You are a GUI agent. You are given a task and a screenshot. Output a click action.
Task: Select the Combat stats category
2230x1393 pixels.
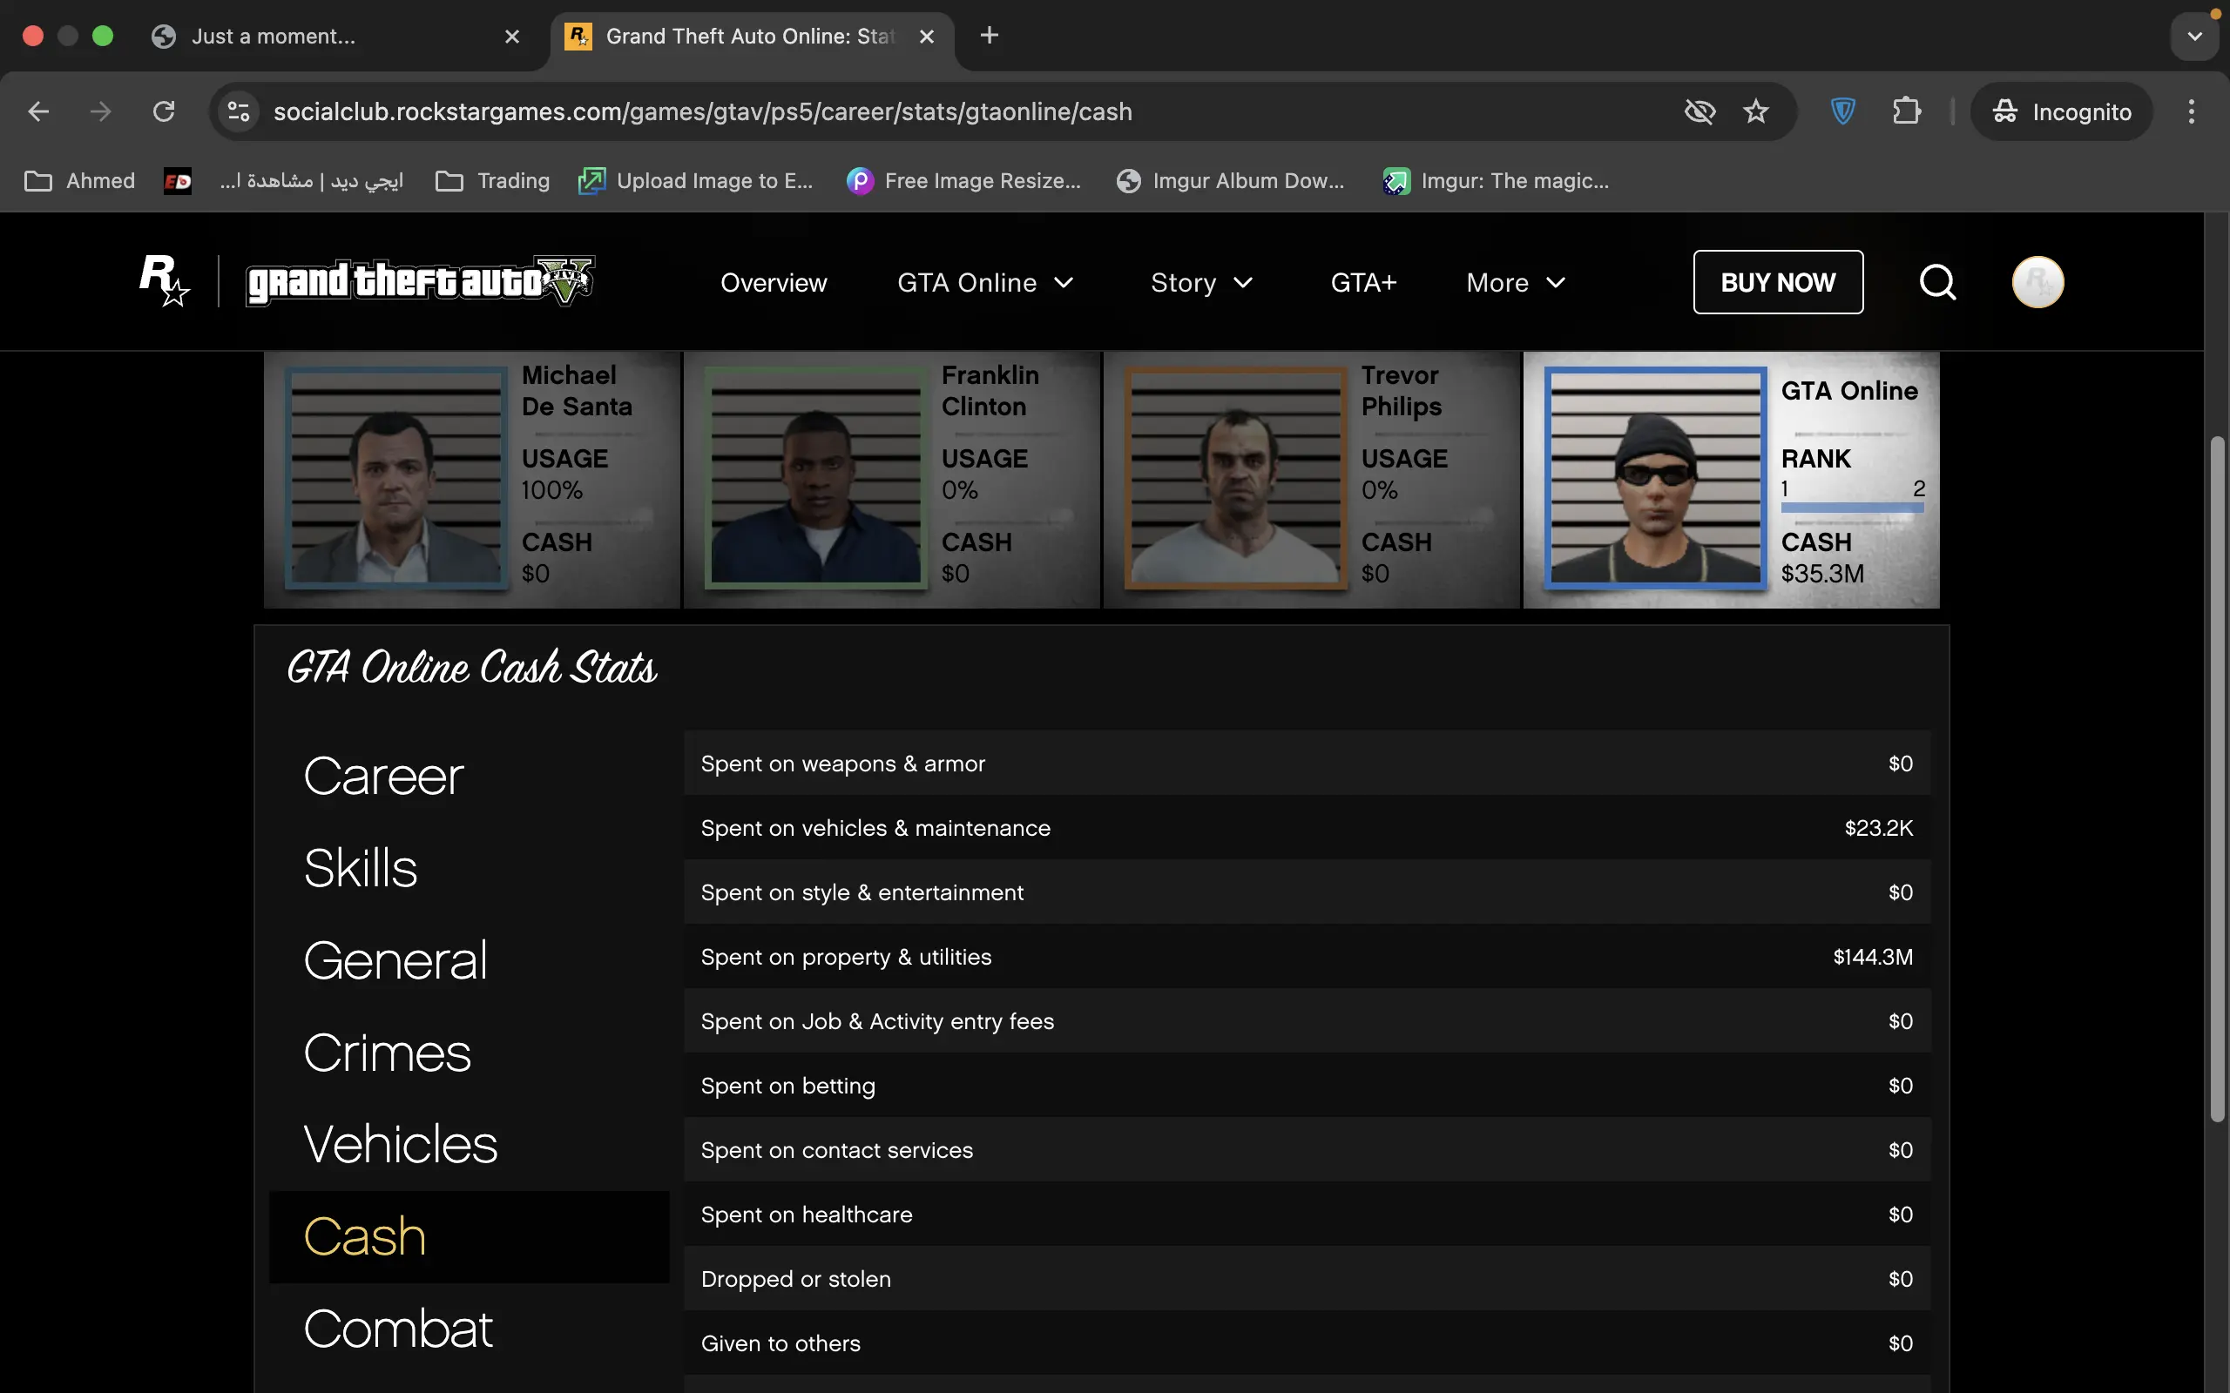[398, 1329]
